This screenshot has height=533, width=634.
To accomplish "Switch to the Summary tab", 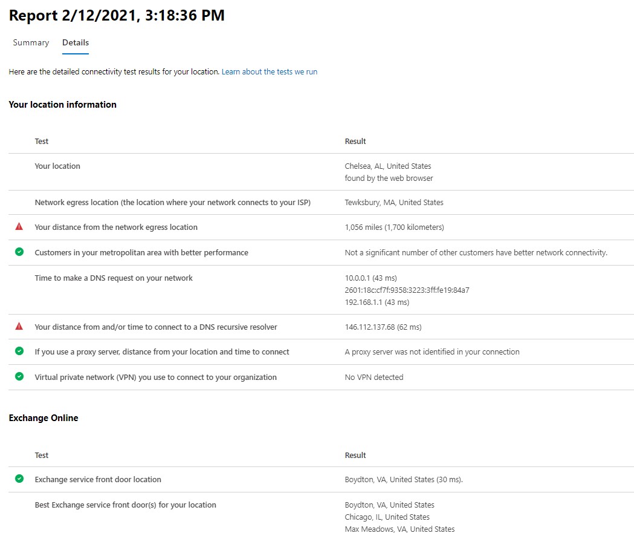I will pos(31,42).
